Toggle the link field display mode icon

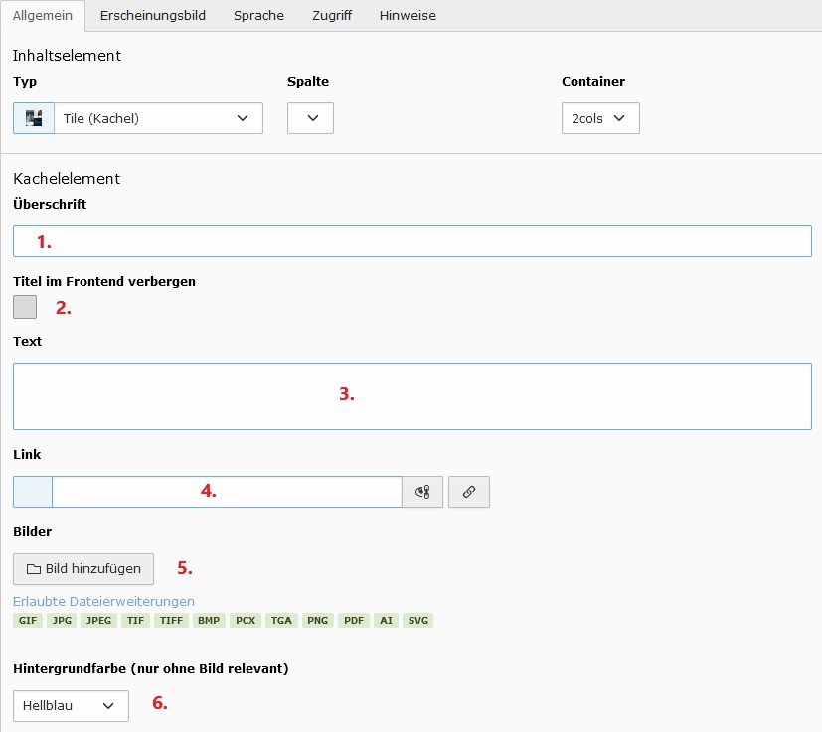point(422,492)
